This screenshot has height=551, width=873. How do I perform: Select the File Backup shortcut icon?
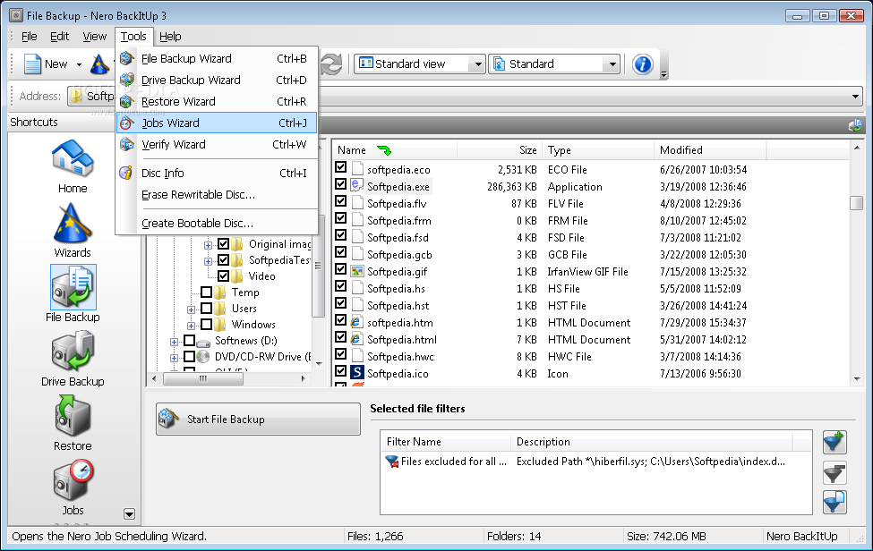click(73, 287)
